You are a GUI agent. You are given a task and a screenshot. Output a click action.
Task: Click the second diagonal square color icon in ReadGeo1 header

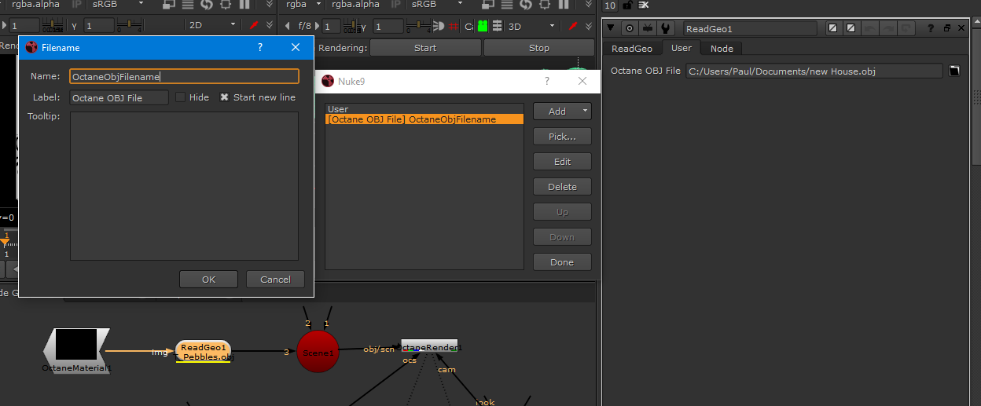(x=851, y=29)
